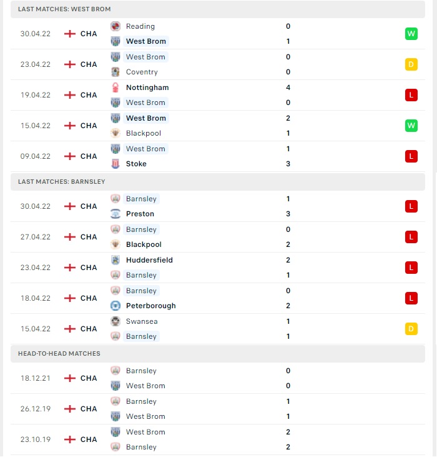437x457 pixels.
Task: Click the Reading club crest icon
Action: pyautogui.click(x=115, y=26)
